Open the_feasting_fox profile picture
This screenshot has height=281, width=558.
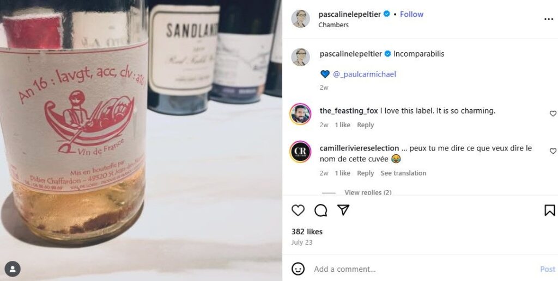pyautogui.click(x=300, y=114)
